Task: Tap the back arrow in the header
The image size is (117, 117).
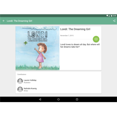Action: coord(4,21)
